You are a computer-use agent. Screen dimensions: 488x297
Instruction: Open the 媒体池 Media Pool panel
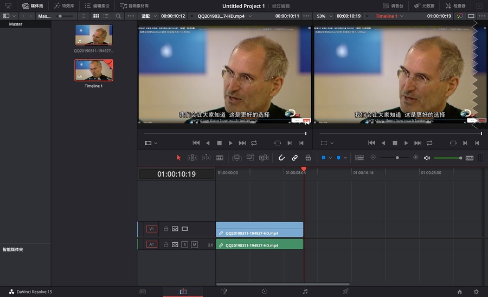tap(33, 5)
